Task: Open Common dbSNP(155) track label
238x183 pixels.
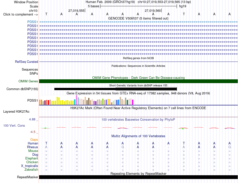Action: pos(22,89)
